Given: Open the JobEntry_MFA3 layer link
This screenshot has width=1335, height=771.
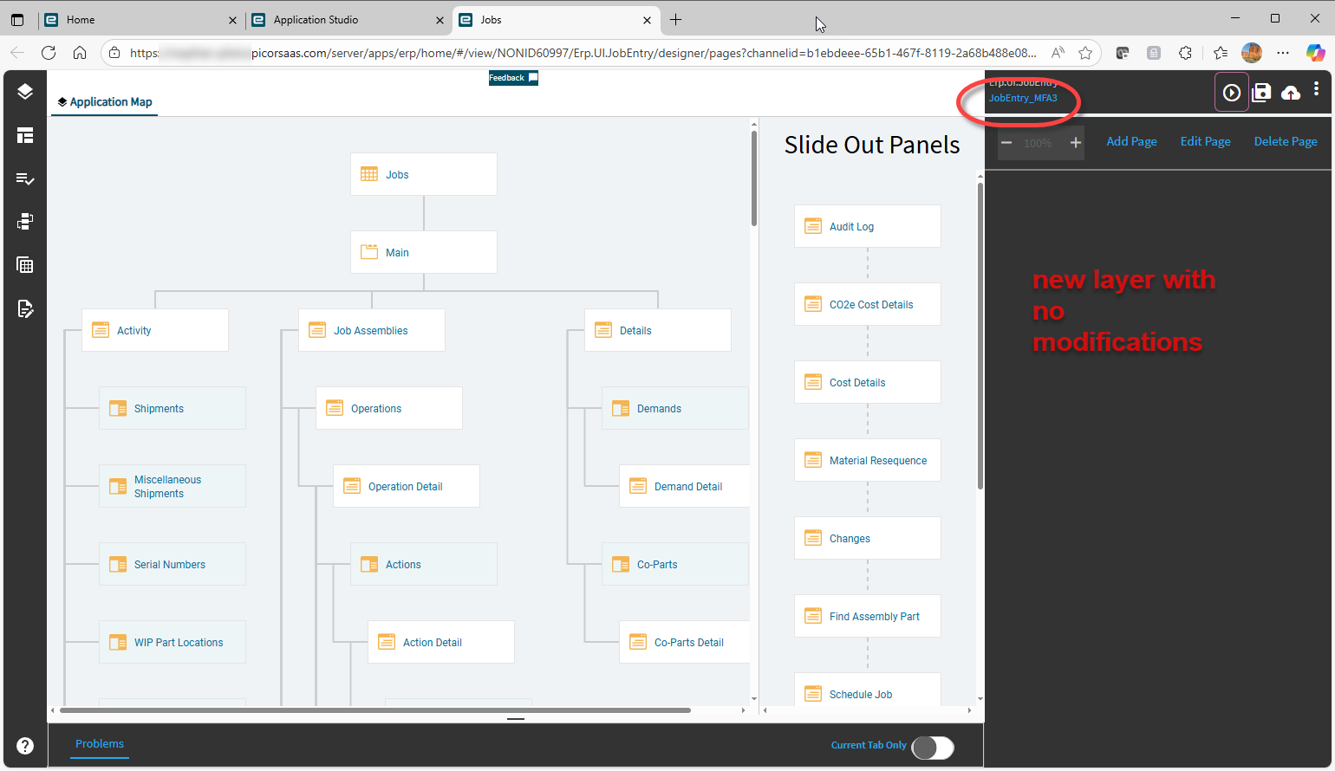Looking at the screenshot, I should point(1023,99).
